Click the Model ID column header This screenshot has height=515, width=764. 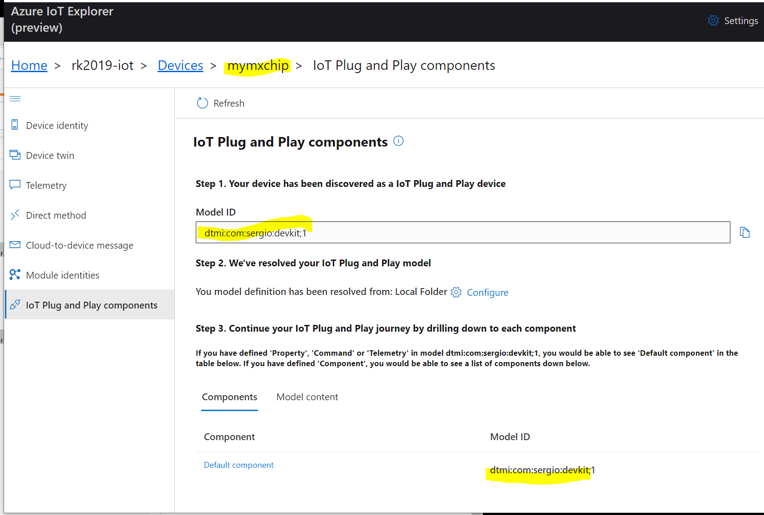pos(510,437)
